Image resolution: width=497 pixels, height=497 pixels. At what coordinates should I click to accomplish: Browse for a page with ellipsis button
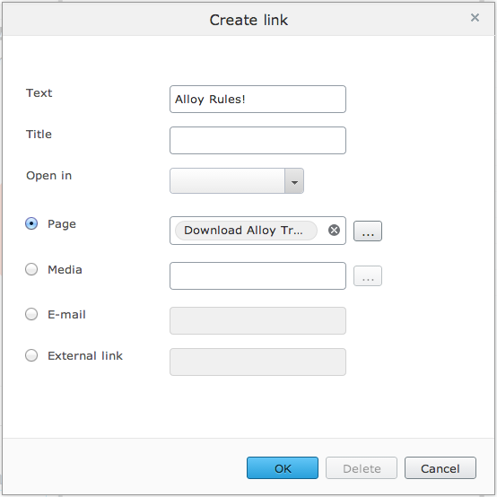coord(368,231)
